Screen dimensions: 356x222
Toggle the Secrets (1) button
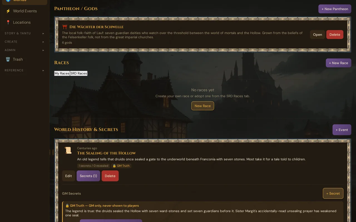(88, 176)
